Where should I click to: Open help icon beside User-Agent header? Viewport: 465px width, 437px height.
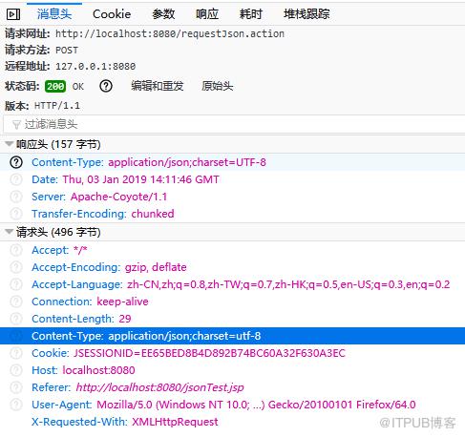click(16, 405)
